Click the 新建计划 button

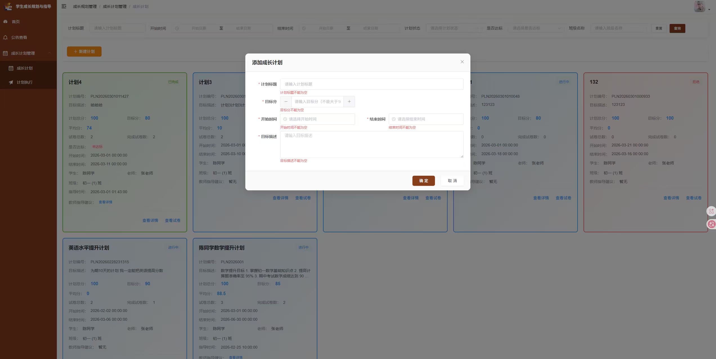click(x=84, y=52)
